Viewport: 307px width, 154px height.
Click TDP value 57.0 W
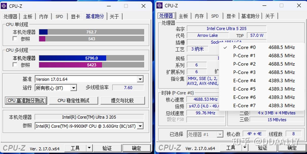coord(257,36)
